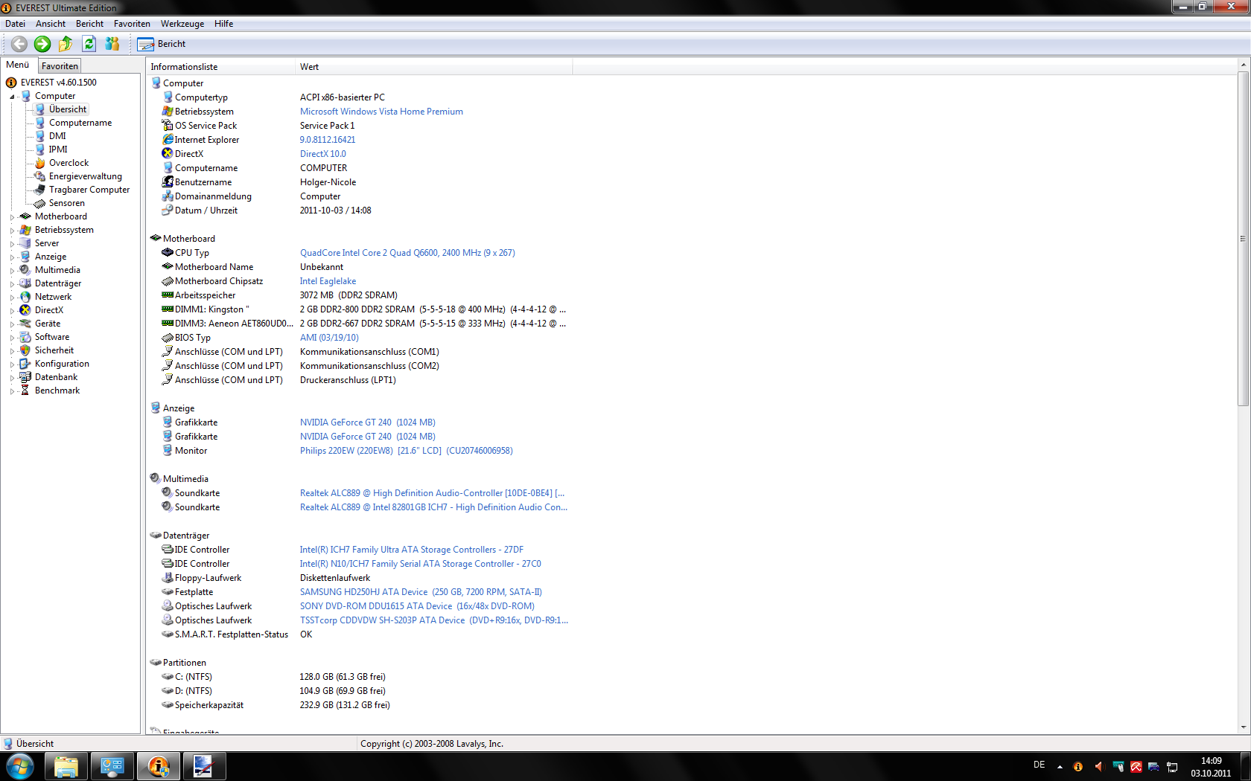The height and width of the screenshot is (781, 1251).
Task: Expand the Betriebssystem tree node
Action: [13, 231]
